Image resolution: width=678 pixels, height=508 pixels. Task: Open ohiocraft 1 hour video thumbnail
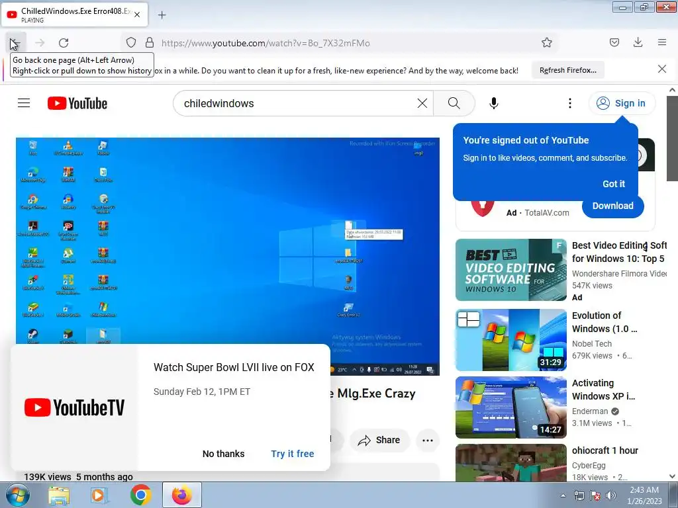[510, 462]
